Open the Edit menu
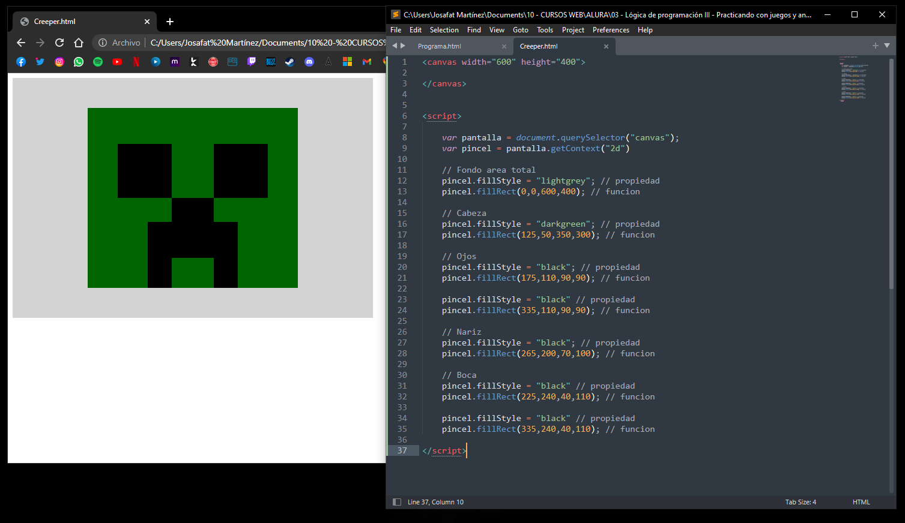 416,30
